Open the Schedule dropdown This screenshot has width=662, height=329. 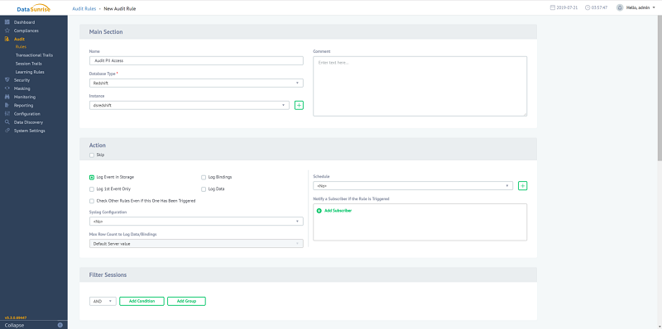click(x=413, y=186)
